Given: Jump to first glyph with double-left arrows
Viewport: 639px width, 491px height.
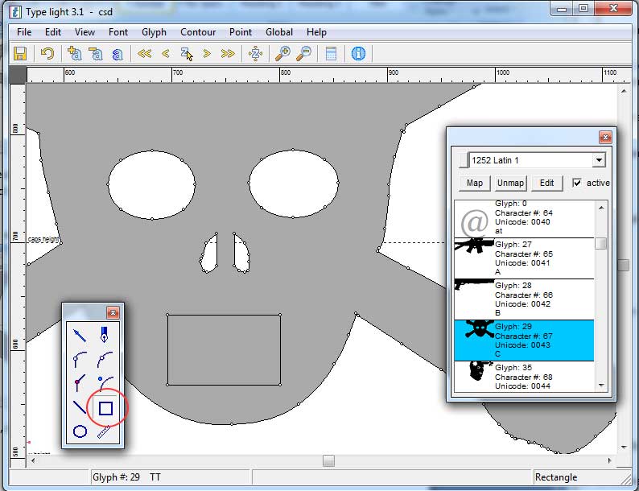Looking at the screenshot, I should (145, 54).
